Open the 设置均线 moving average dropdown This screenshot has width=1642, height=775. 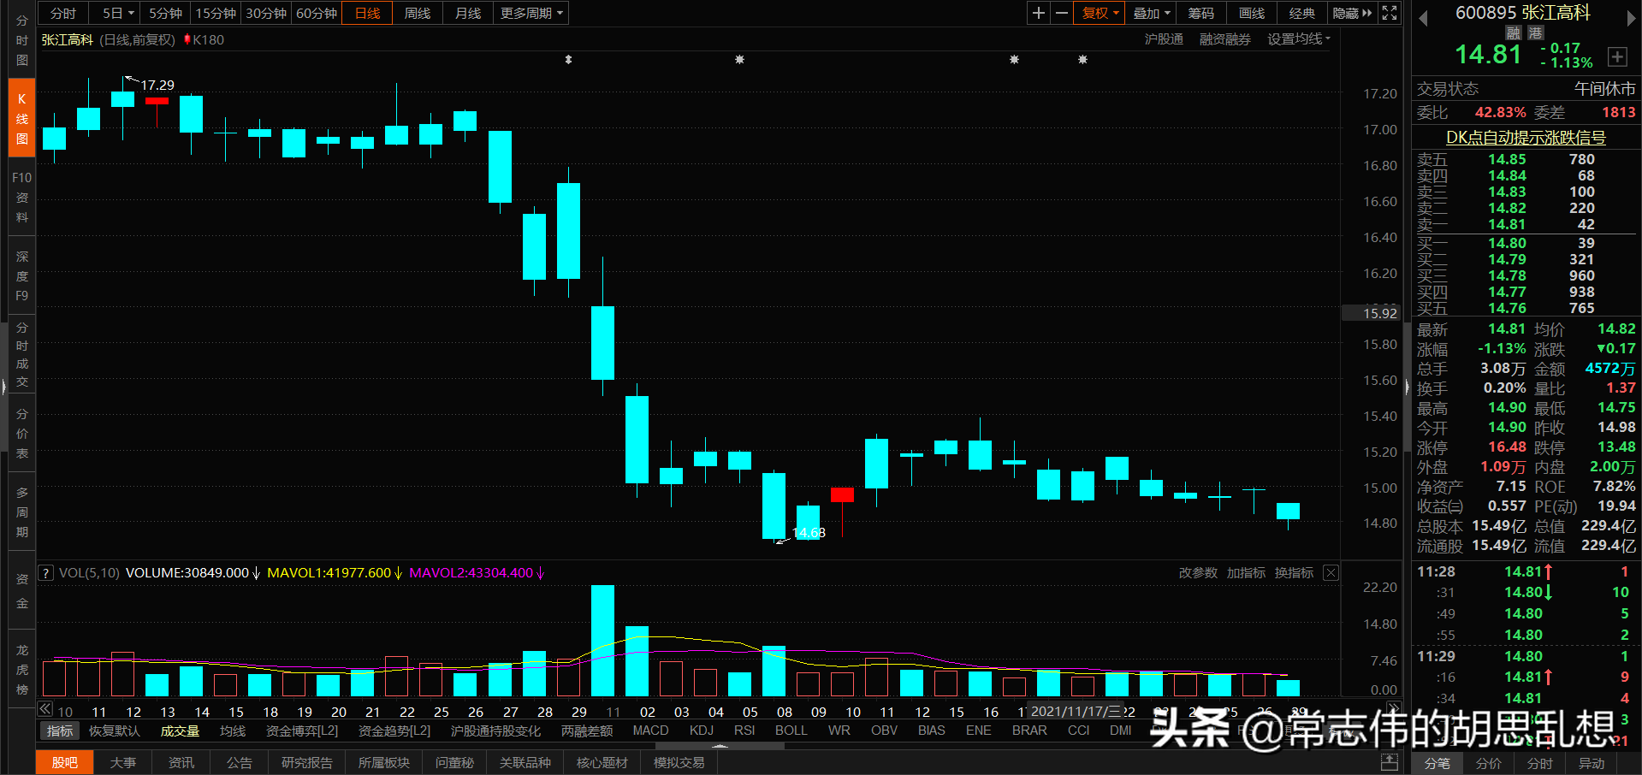pyautogui.click(x=1293, y=38)
